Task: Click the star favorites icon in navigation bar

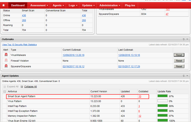Action: [4, 5]
